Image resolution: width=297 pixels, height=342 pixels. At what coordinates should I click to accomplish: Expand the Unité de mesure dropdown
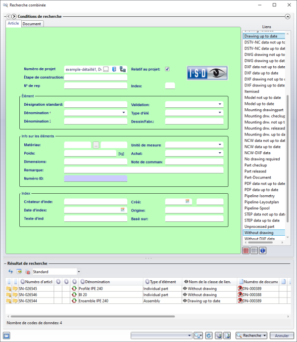click(x=219, y=145)
